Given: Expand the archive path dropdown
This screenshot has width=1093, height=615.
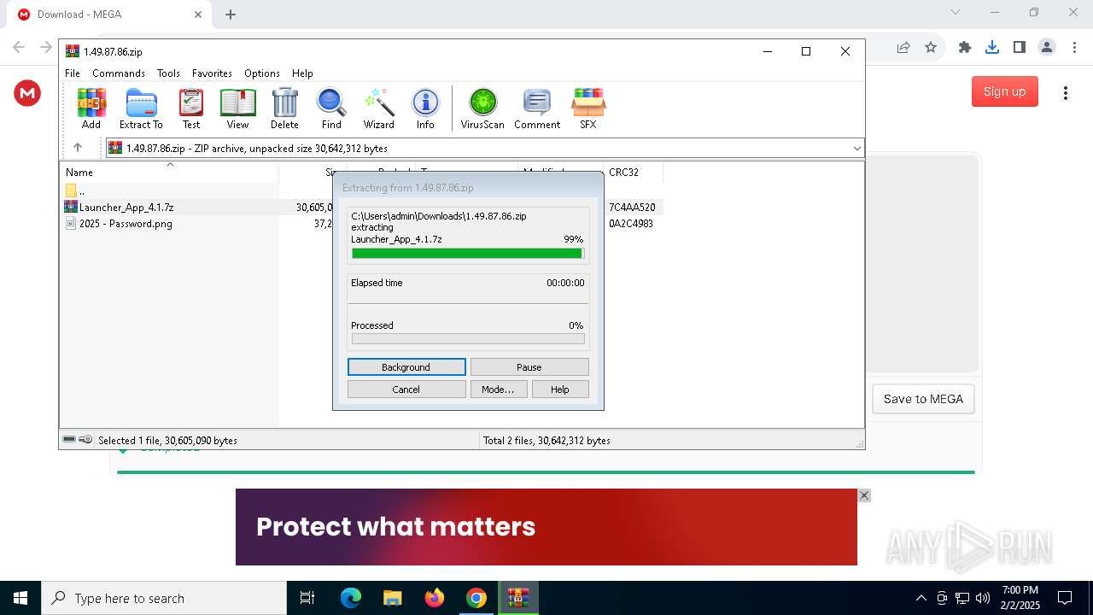Looking at the screenshot, I should [856, 149].
